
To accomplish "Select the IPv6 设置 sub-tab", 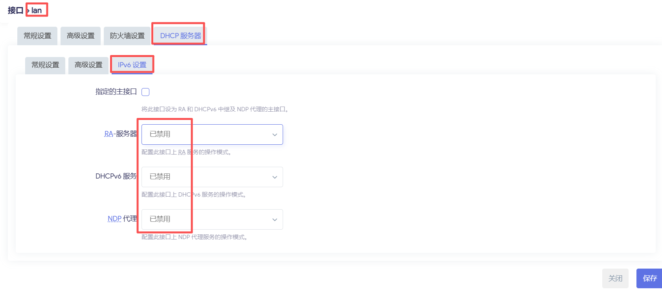I will tap(132, 65).
